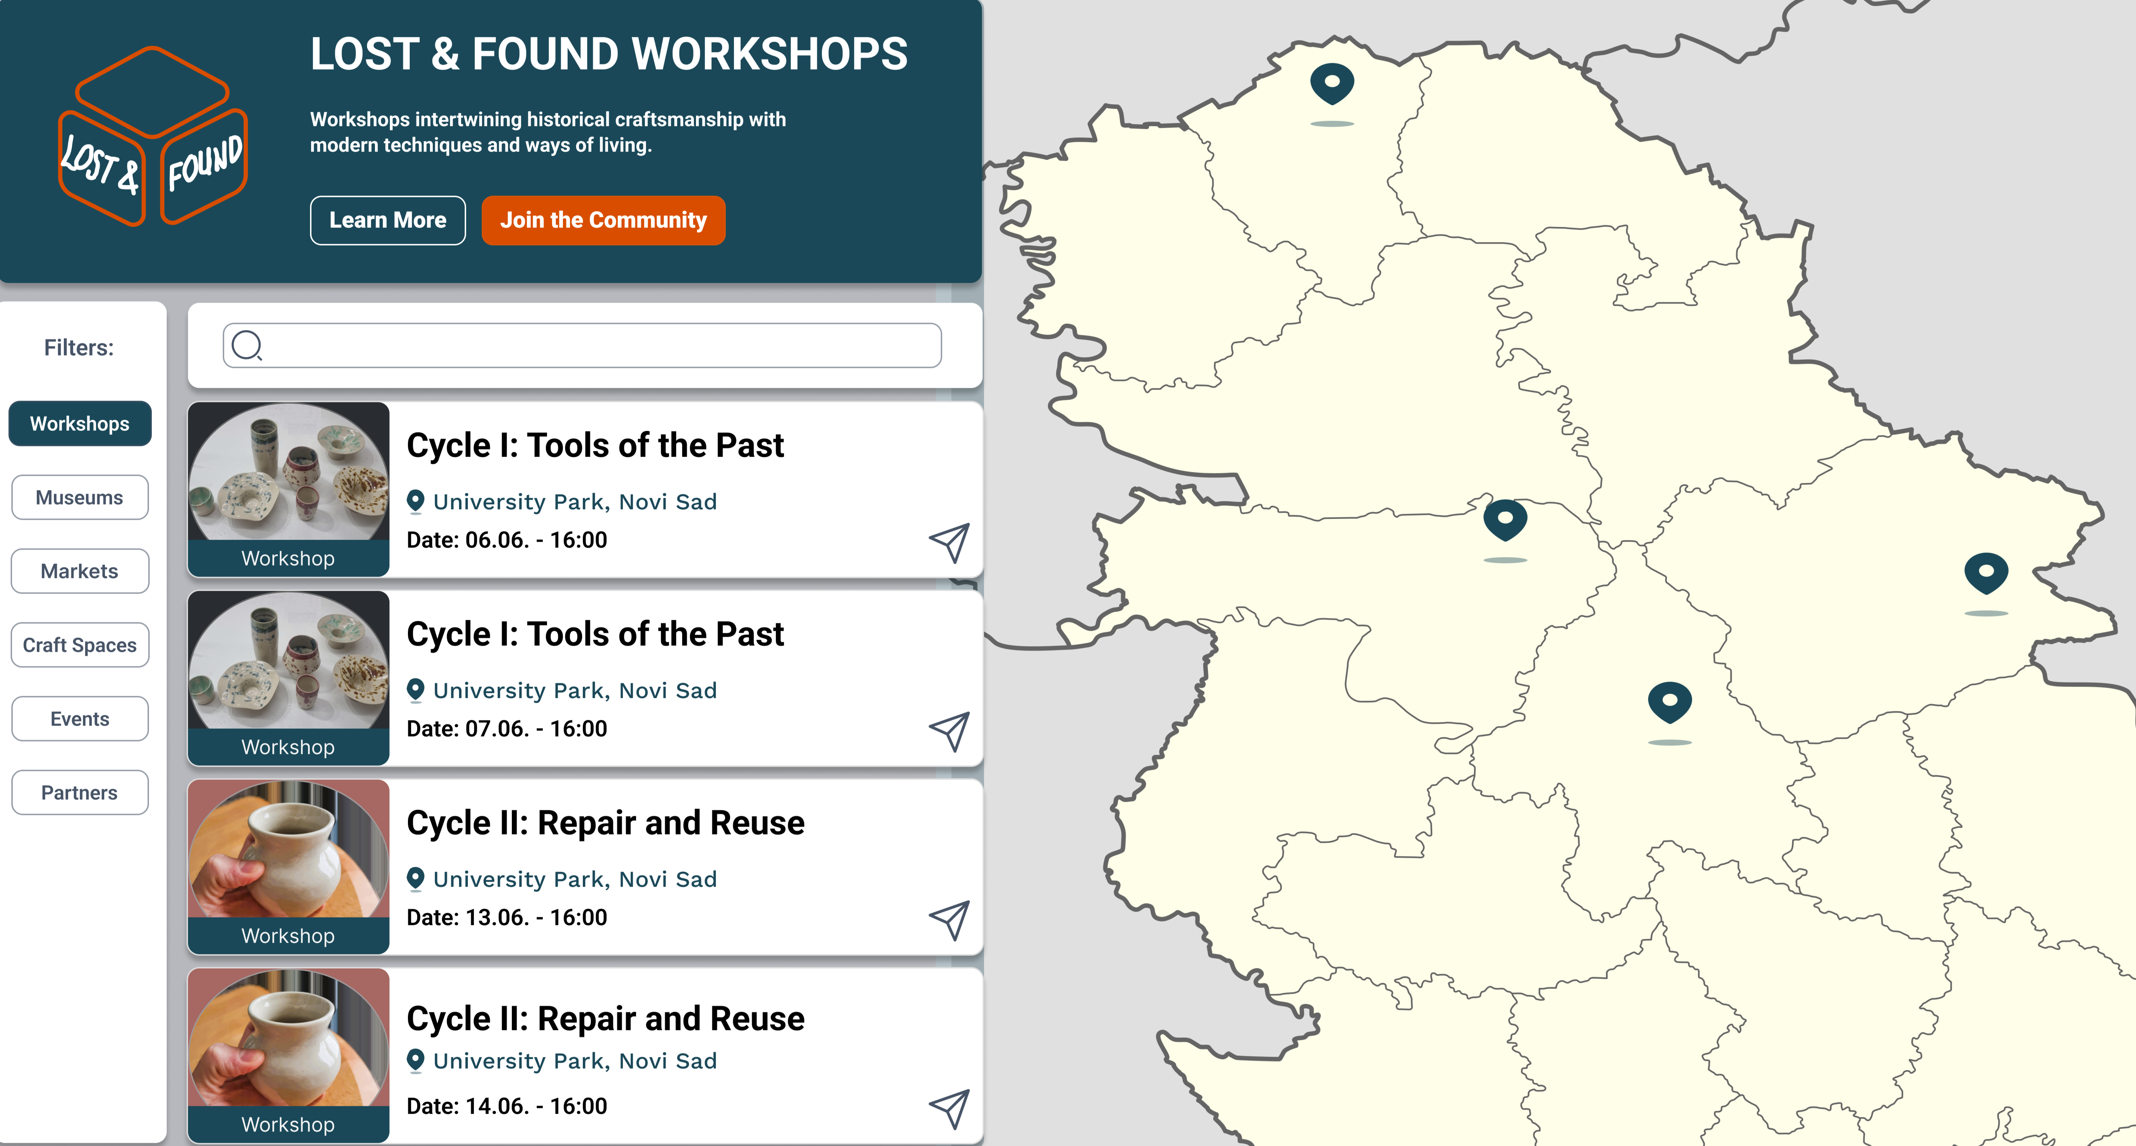Switch to the Events filter

point(79,719)
